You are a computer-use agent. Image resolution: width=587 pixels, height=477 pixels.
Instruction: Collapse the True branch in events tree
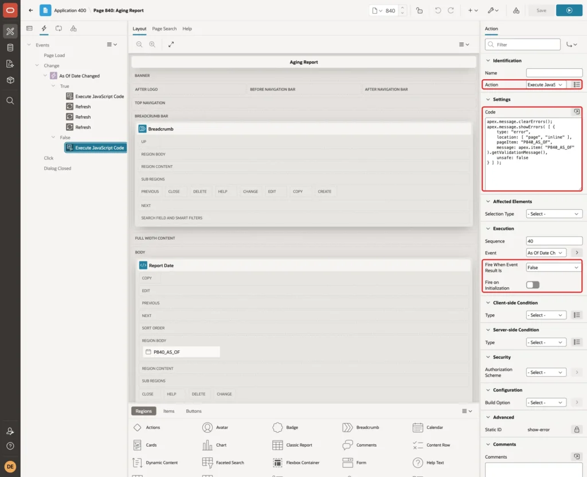point(53,86)
